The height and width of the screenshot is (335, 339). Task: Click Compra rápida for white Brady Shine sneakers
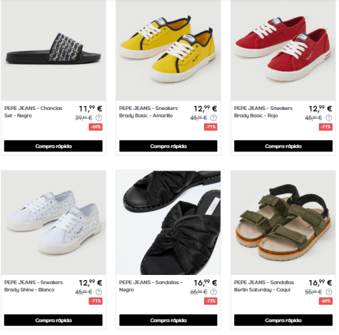[54, 320]
